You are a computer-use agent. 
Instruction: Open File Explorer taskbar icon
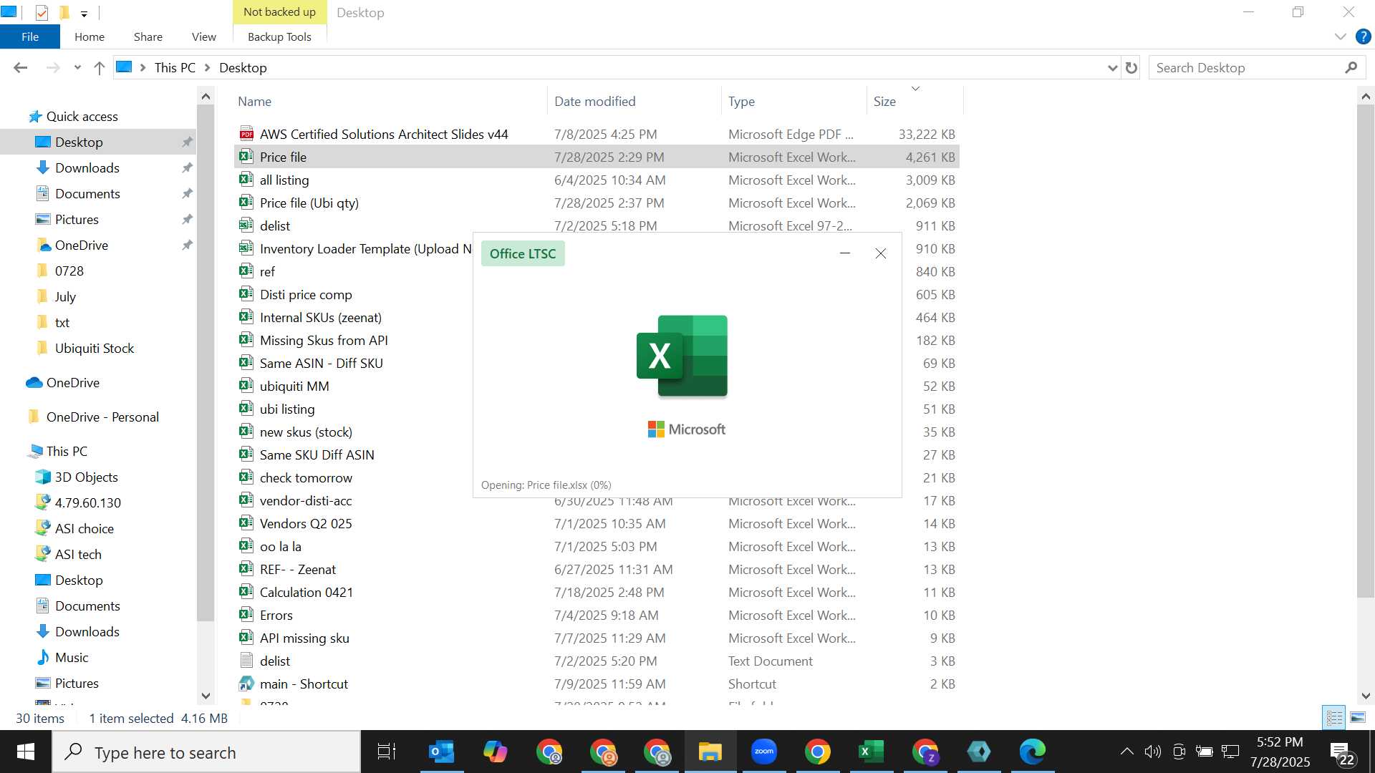710,752
